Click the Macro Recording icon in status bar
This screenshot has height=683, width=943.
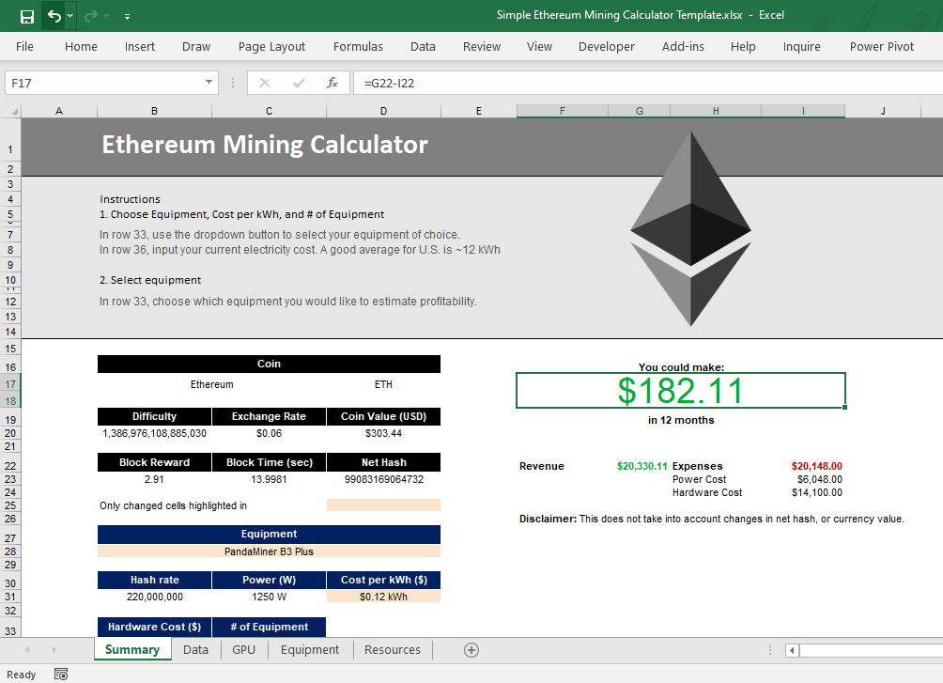[x=61, y=675]
